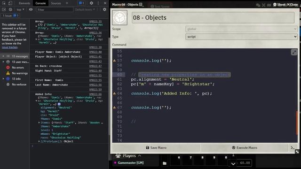Click the Execute Macro button
The image size is (301, 169).
click(245, 148)
